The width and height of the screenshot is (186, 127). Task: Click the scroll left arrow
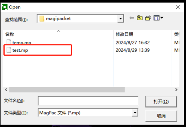point(6,90)
